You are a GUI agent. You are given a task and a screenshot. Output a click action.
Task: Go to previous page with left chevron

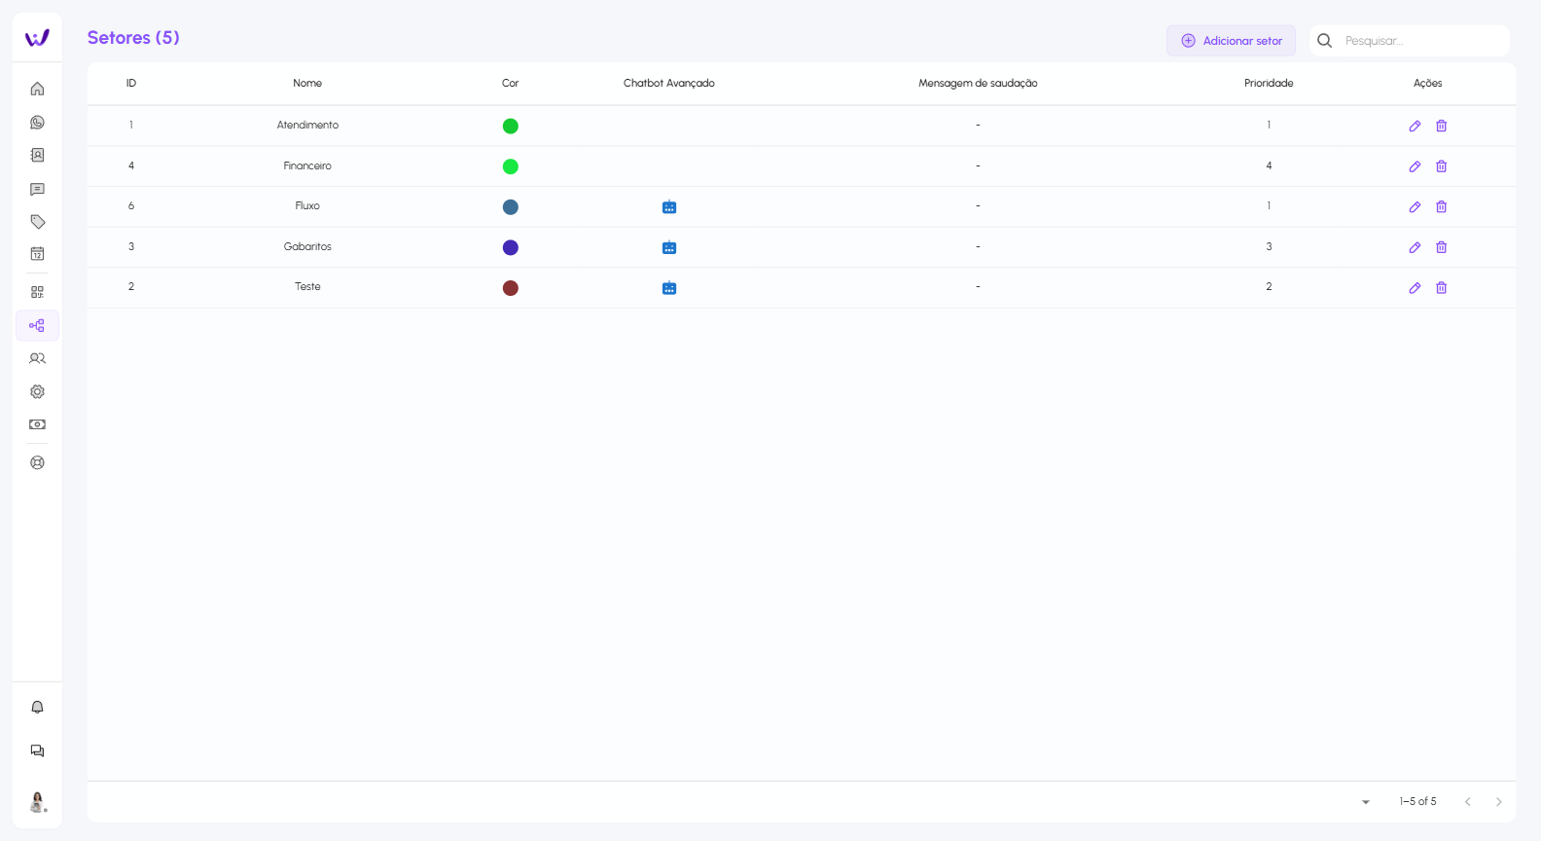[1468, 802]
